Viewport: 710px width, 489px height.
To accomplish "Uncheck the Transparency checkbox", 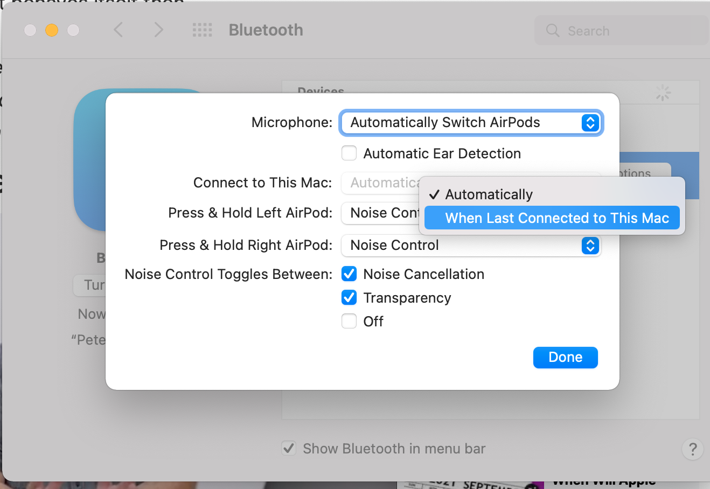I will 349,297.
